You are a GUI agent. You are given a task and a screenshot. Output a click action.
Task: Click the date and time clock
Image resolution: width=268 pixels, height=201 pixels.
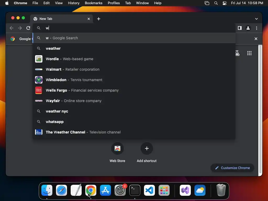pos(247,3)
